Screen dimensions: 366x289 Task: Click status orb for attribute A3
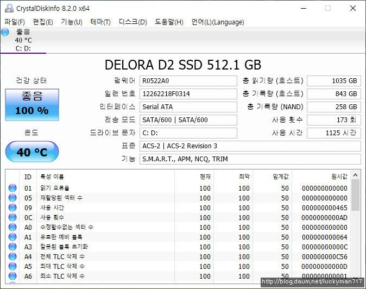tap(12, 247)
